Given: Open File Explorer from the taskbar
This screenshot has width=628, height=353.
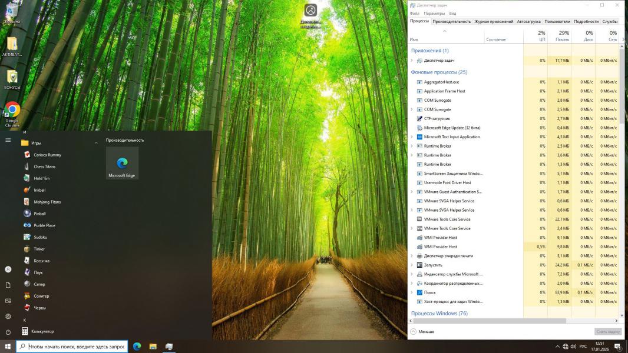Looking at the screenshot, I should [x=153, y=347].
